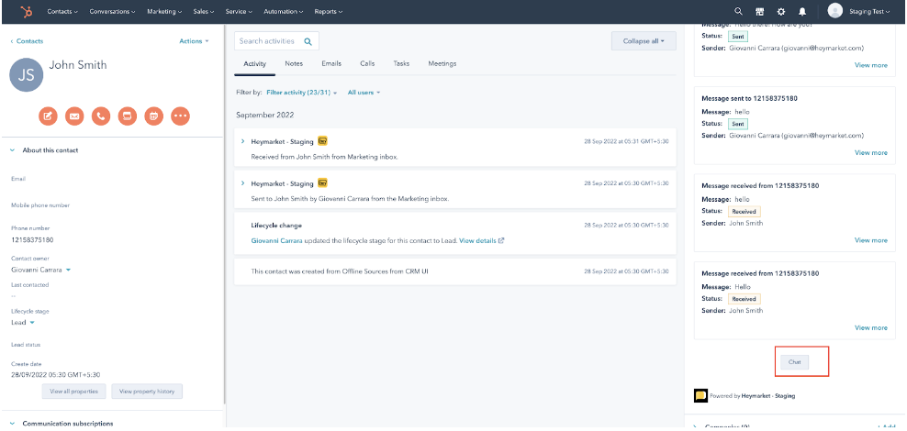Expand the Received from John Smith activity entry
This screenshot has height=431, width=907.
click(x=243, y=141)
